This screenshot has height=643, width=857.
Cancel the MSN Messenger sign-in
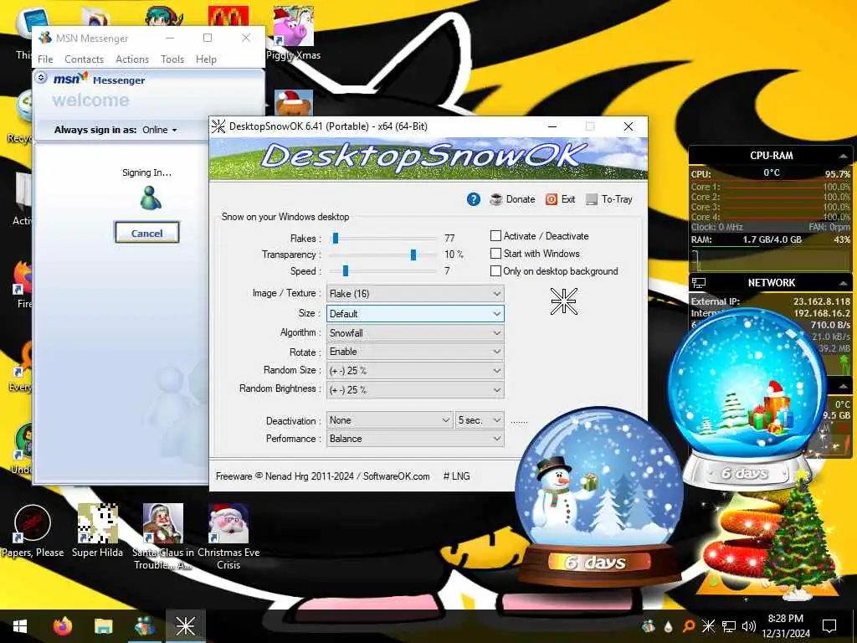(x=147, y=233)
